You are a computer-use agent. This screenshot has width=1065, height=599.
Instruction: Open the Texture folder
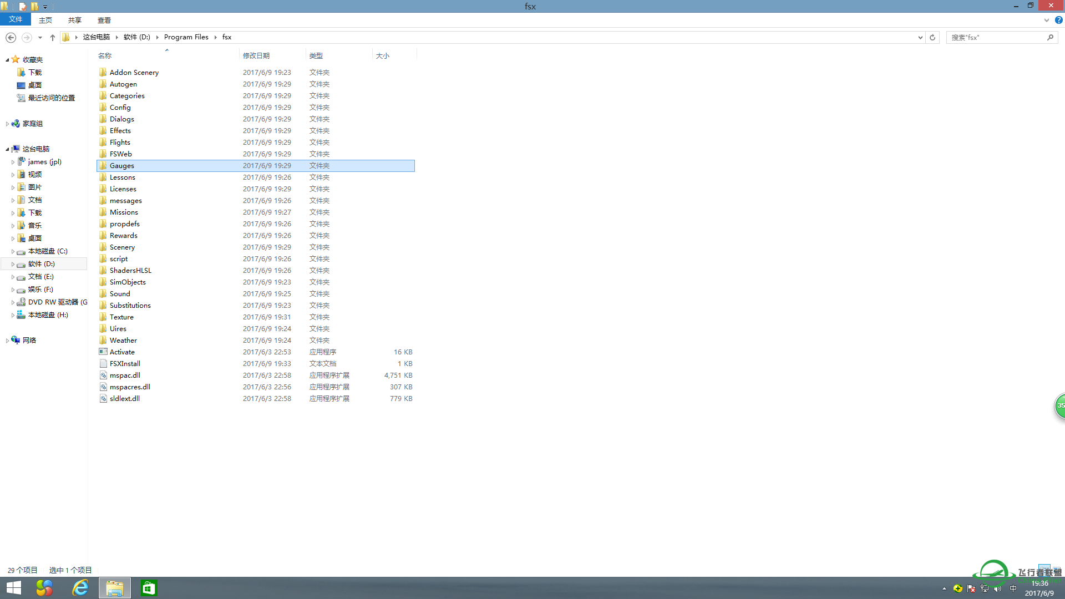click(121, 317)
